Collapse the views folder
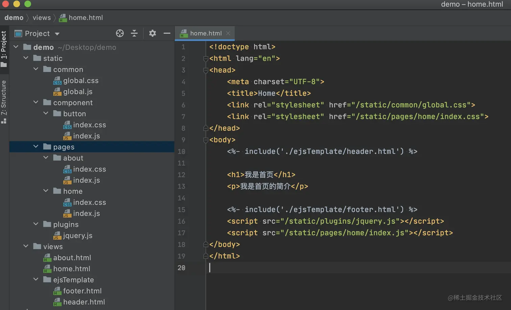This screenshot has height=310, width=511. click(x=26, y=246)
